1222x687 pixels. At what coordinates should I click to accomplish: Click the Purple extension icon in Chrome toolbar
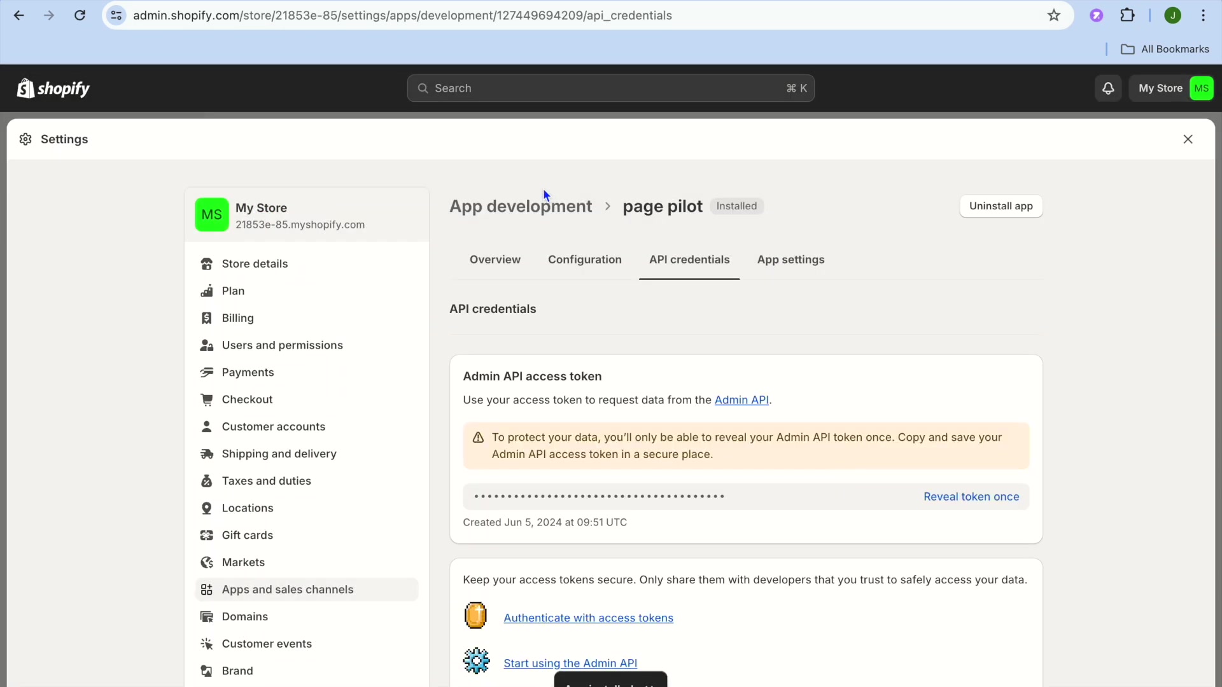tap(1096, 15)
